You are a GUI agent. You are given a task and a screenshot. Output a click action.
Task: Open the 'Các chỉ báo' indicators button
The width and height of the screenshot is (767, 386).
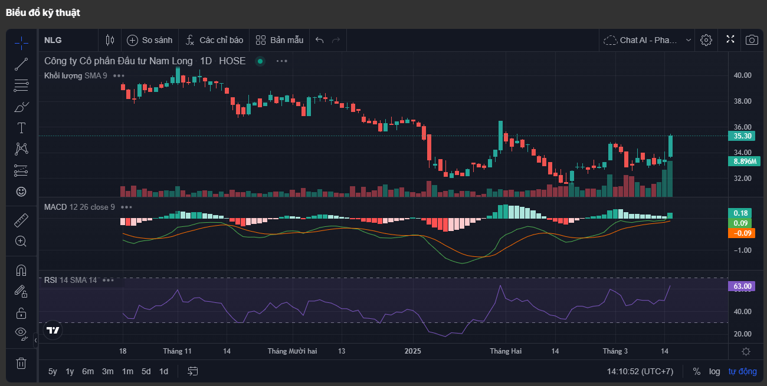pyautogui.click(x=214, y=40)
